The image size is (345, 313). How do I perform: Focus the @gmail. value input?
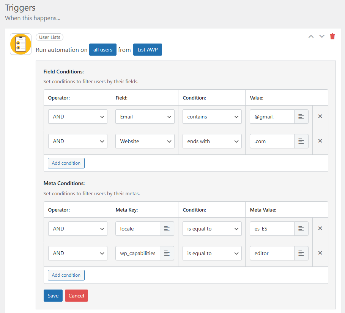point(272,117)
